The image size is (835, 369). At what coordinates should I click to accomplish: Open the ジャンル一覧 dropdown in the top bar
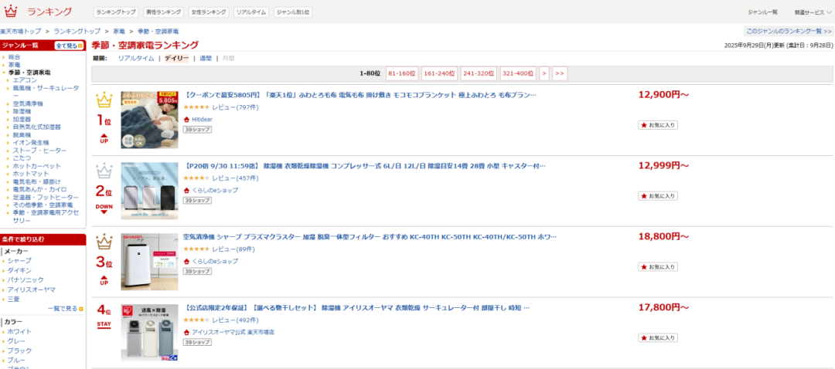(x=762, y=12)
